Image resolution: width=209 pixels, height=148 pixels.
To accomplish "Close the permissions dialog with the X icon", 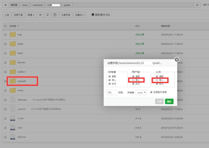I will coord(176,60).
